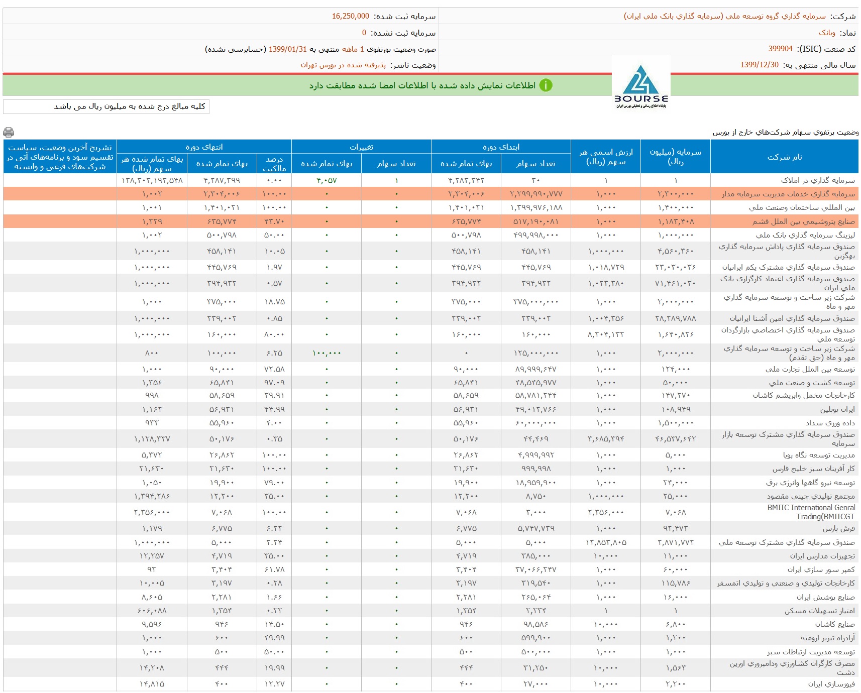This screenshot has height=693, width=861.
Task: Click registered capital value 16,250,000
Action: [351, 16]
